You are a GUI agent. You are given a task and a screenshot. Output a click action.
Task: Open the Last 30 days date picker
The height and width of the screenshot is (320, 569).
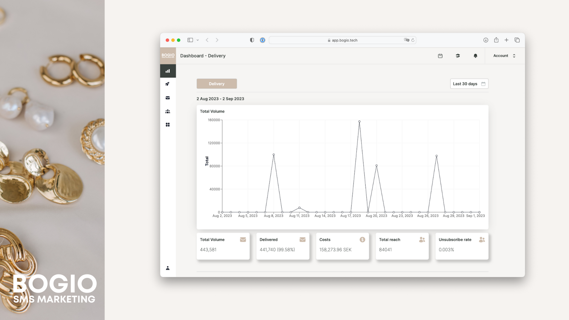point(469,84)
